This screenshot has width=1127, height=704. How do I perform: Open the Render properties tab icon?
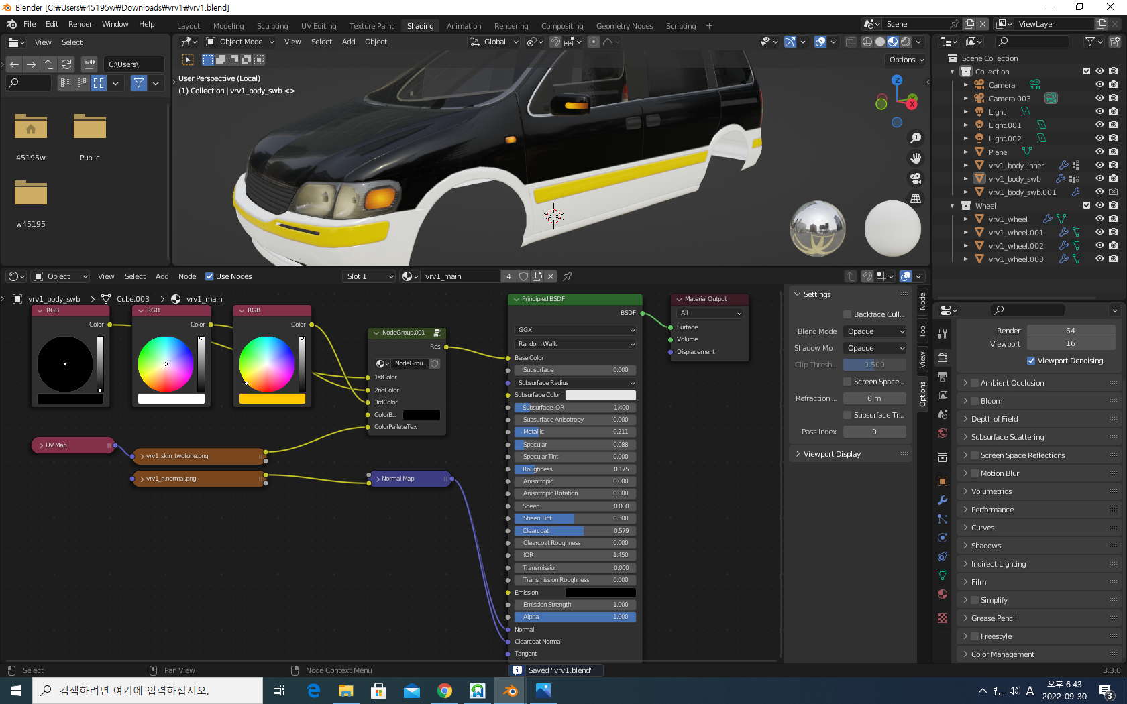943,357
